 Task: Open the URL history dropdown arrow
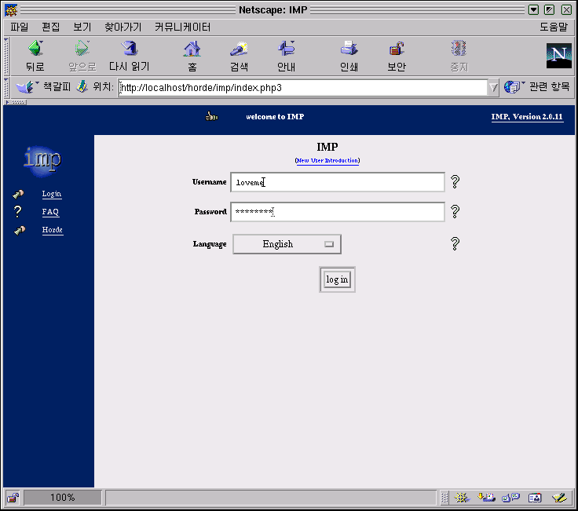click(x=493, y=88)
